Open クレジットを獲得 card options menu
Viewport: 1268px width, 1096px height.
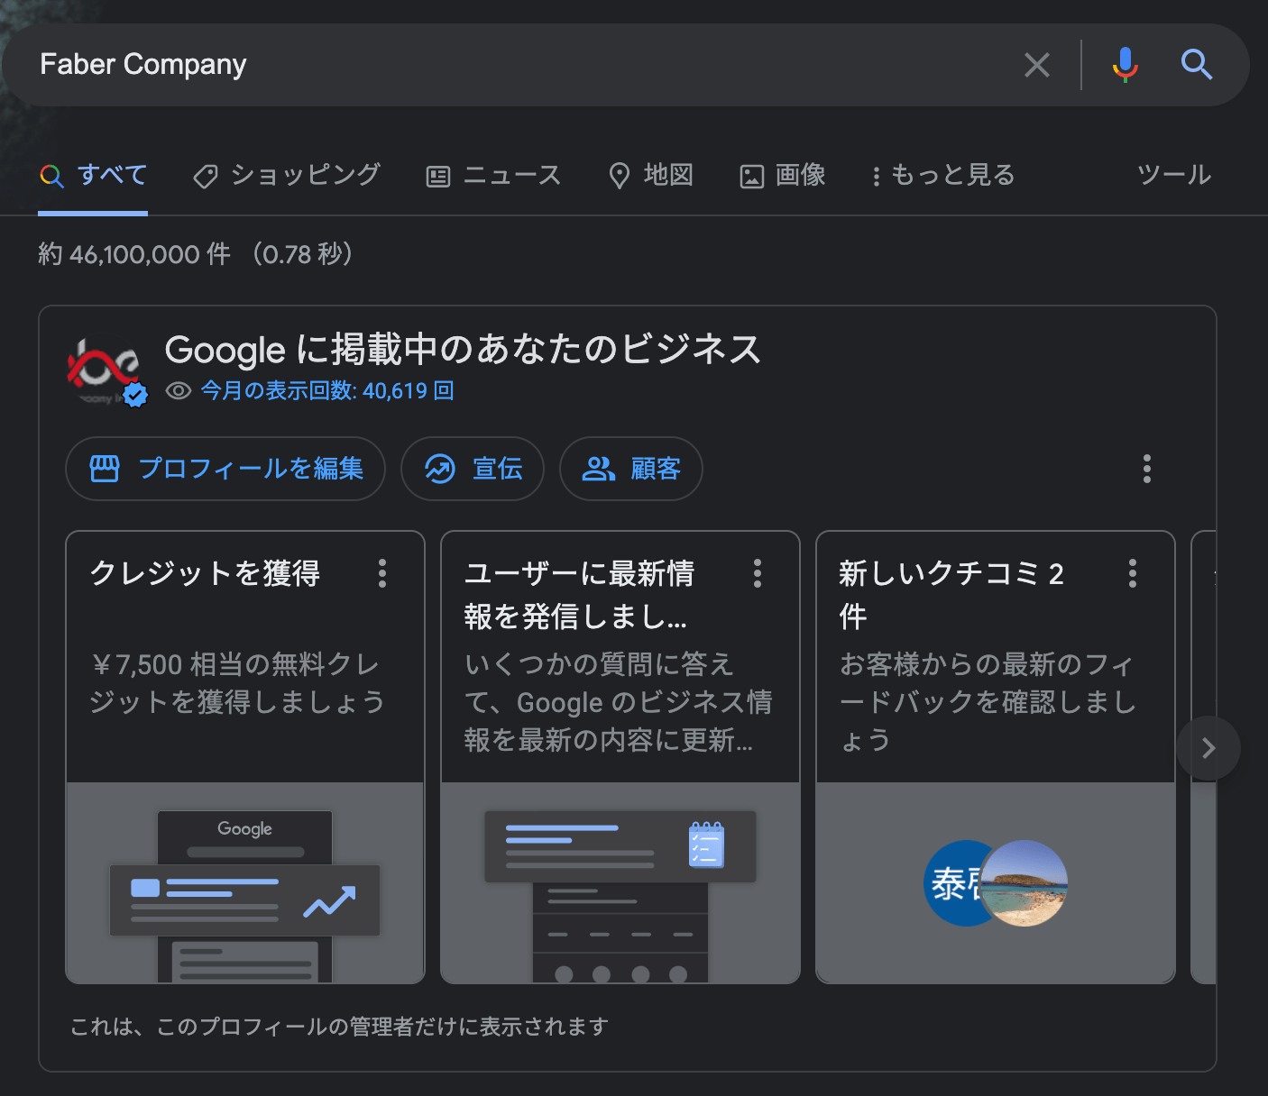382,573
